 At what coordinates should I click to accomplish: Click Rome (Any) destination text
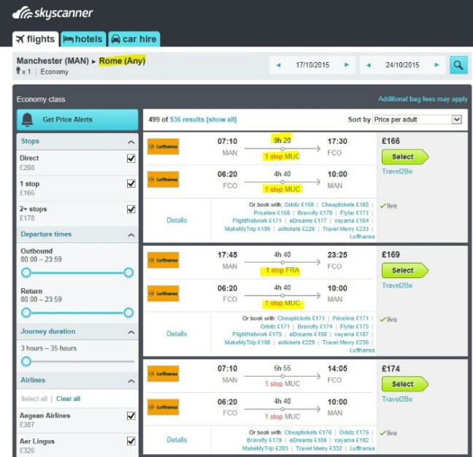point(122,61)
